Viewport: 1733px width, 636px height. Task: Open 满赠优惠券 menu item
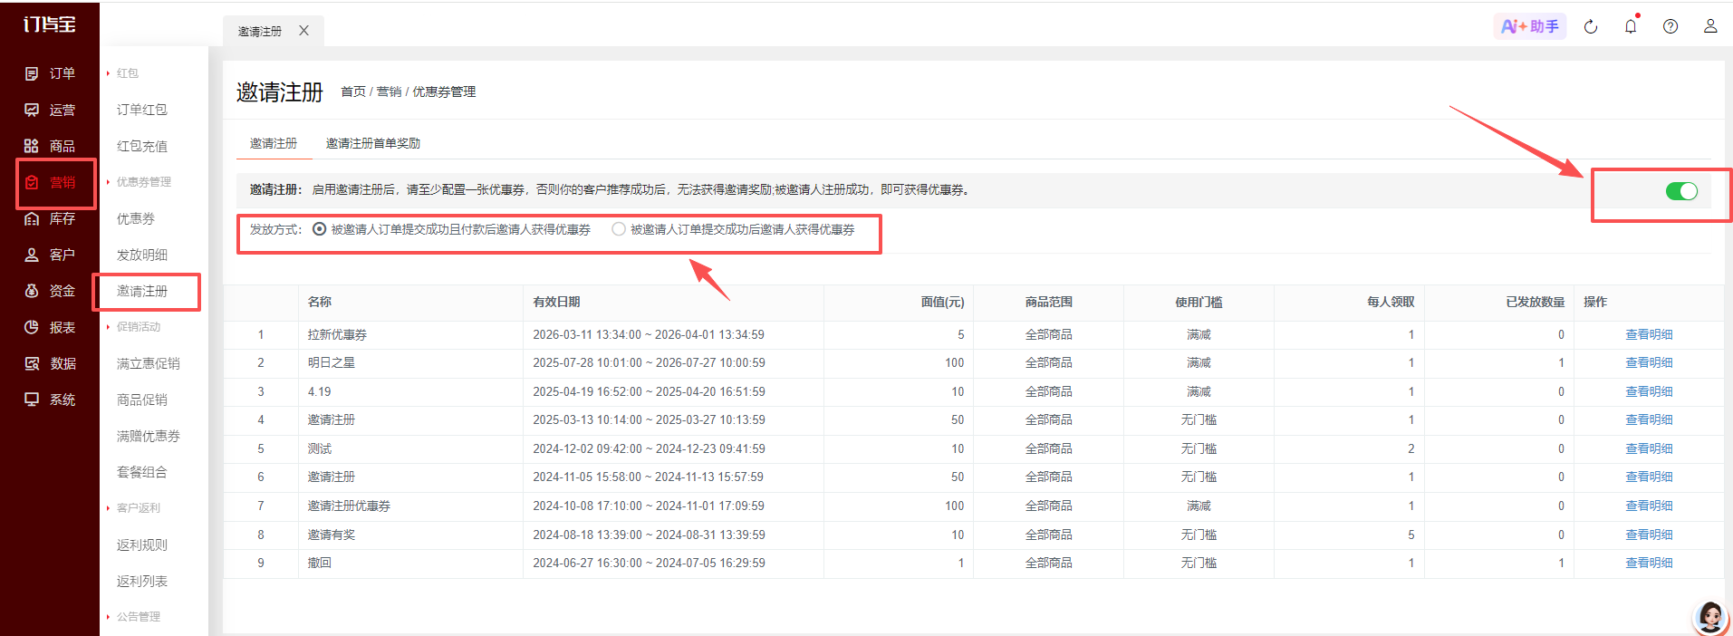[149, 436]
